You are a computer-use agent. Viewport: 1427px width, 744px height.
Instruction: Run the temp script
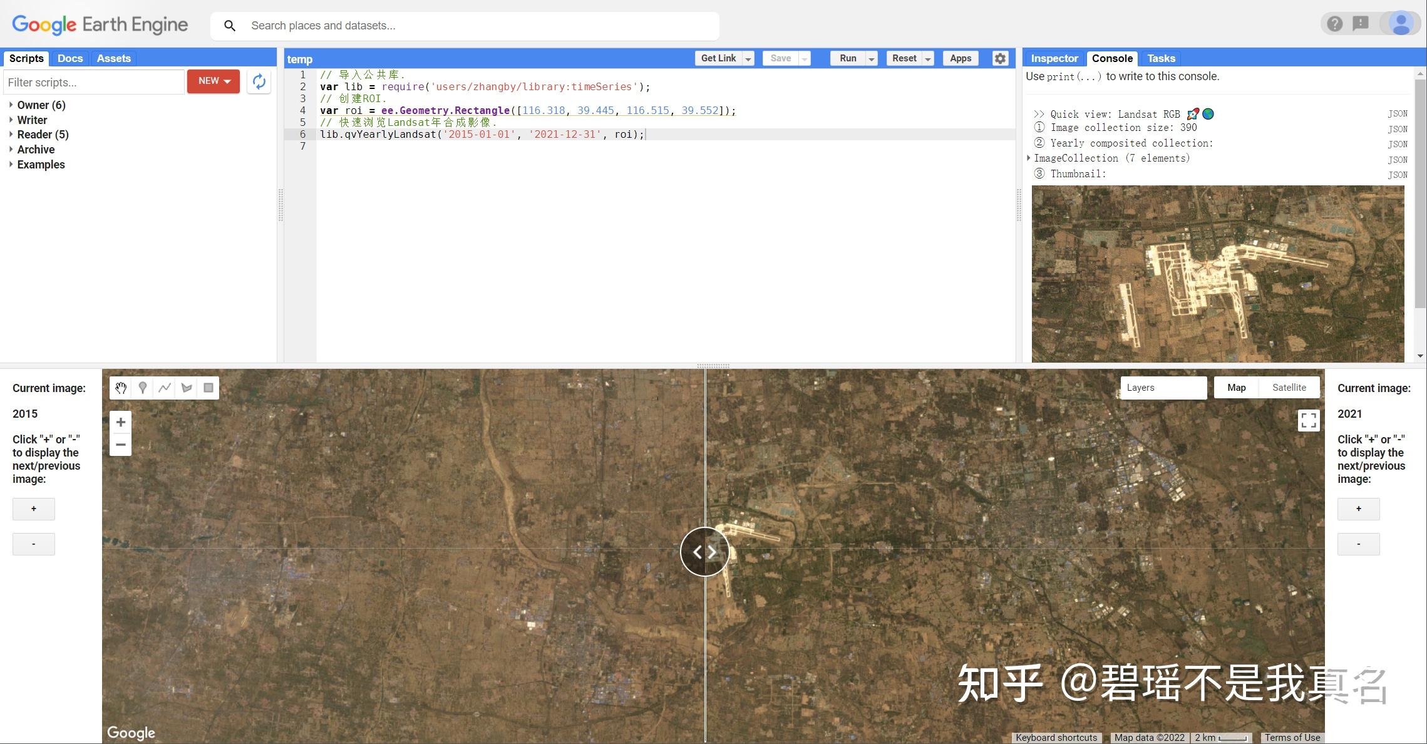coord(847,58)
